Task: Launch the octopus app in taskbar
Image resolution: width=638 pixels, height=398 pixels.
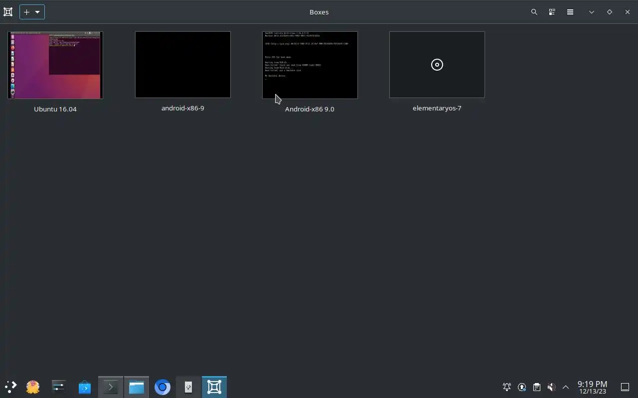Action: coord(33,387)
